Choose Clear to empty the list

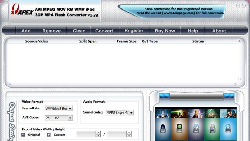click(79, 31)
